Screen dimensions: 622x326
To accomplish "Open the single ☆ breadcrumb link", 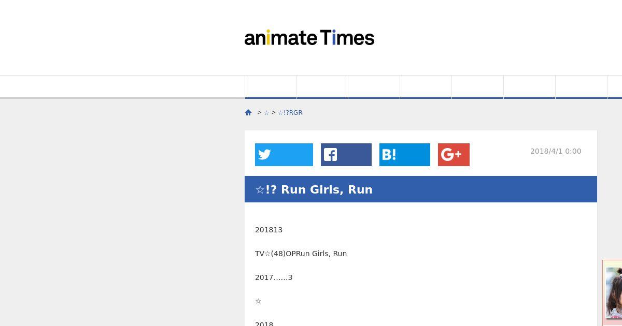I will click(266, 113).
